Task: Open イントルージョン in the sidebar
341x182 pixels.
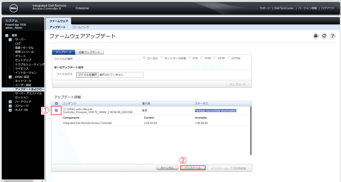Action: coord(26,73)
